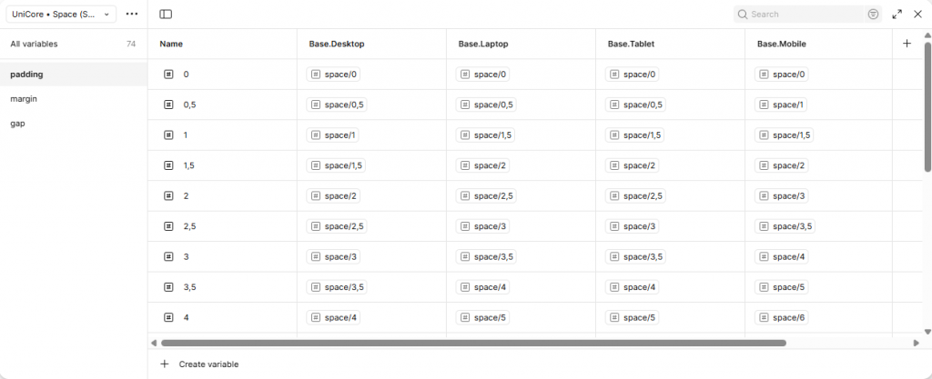The height and width of the screenshot is (379, 932).
Task: Click the number type icon for row 4
Action: pyautogui.click(x=168, y=317)
